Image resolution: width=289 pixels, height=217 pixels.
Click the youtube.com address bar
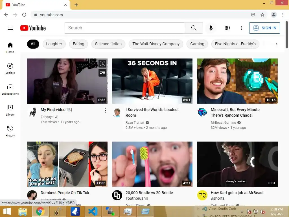[140, 15]
